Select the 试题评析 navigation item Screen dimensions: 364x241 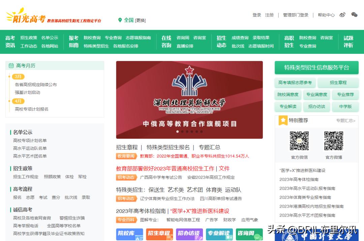pos(348,42)
